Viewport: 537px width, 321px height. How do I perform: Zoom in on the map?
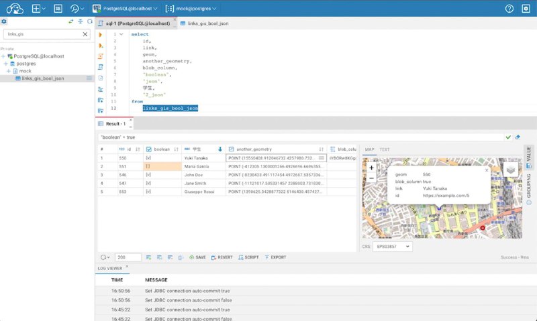point(371,168)
